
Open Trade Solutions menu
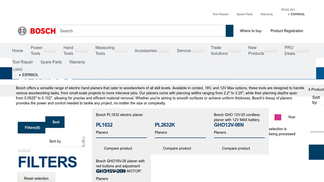[x=219, y=51]
